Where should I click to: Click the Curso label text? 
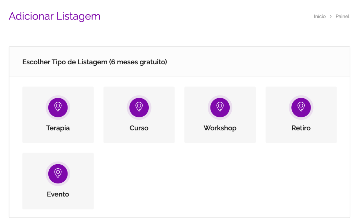pos(139,128)
